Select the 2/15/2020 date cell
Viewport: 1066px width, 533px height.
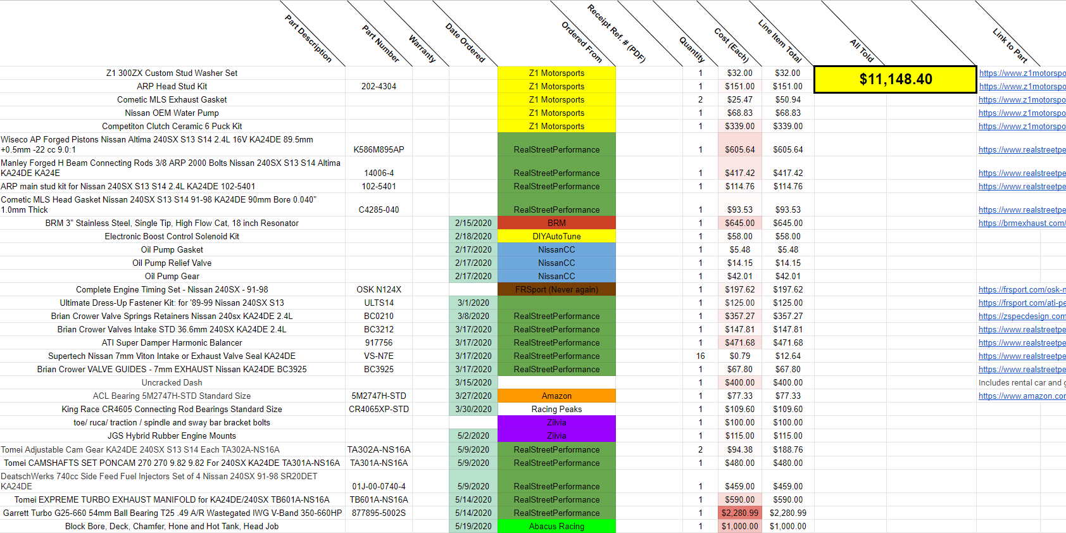pyautogui.click(x=473, y=223)
